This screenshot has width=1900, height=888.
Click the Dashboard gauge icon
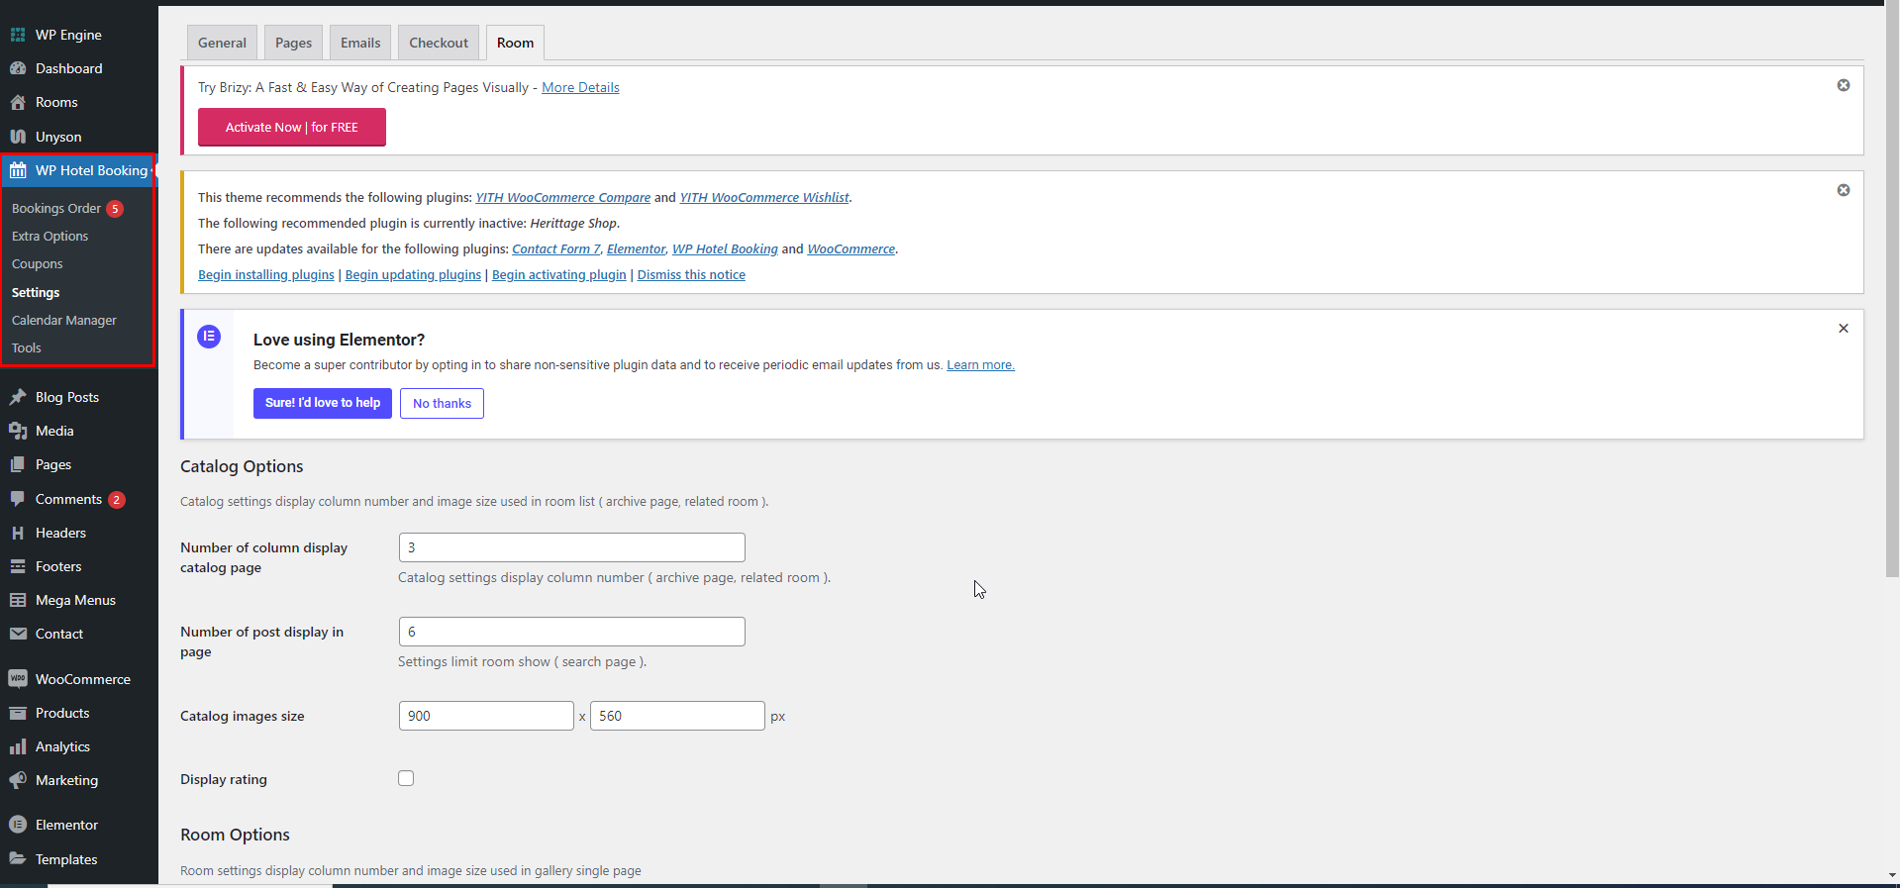(18, 68)
